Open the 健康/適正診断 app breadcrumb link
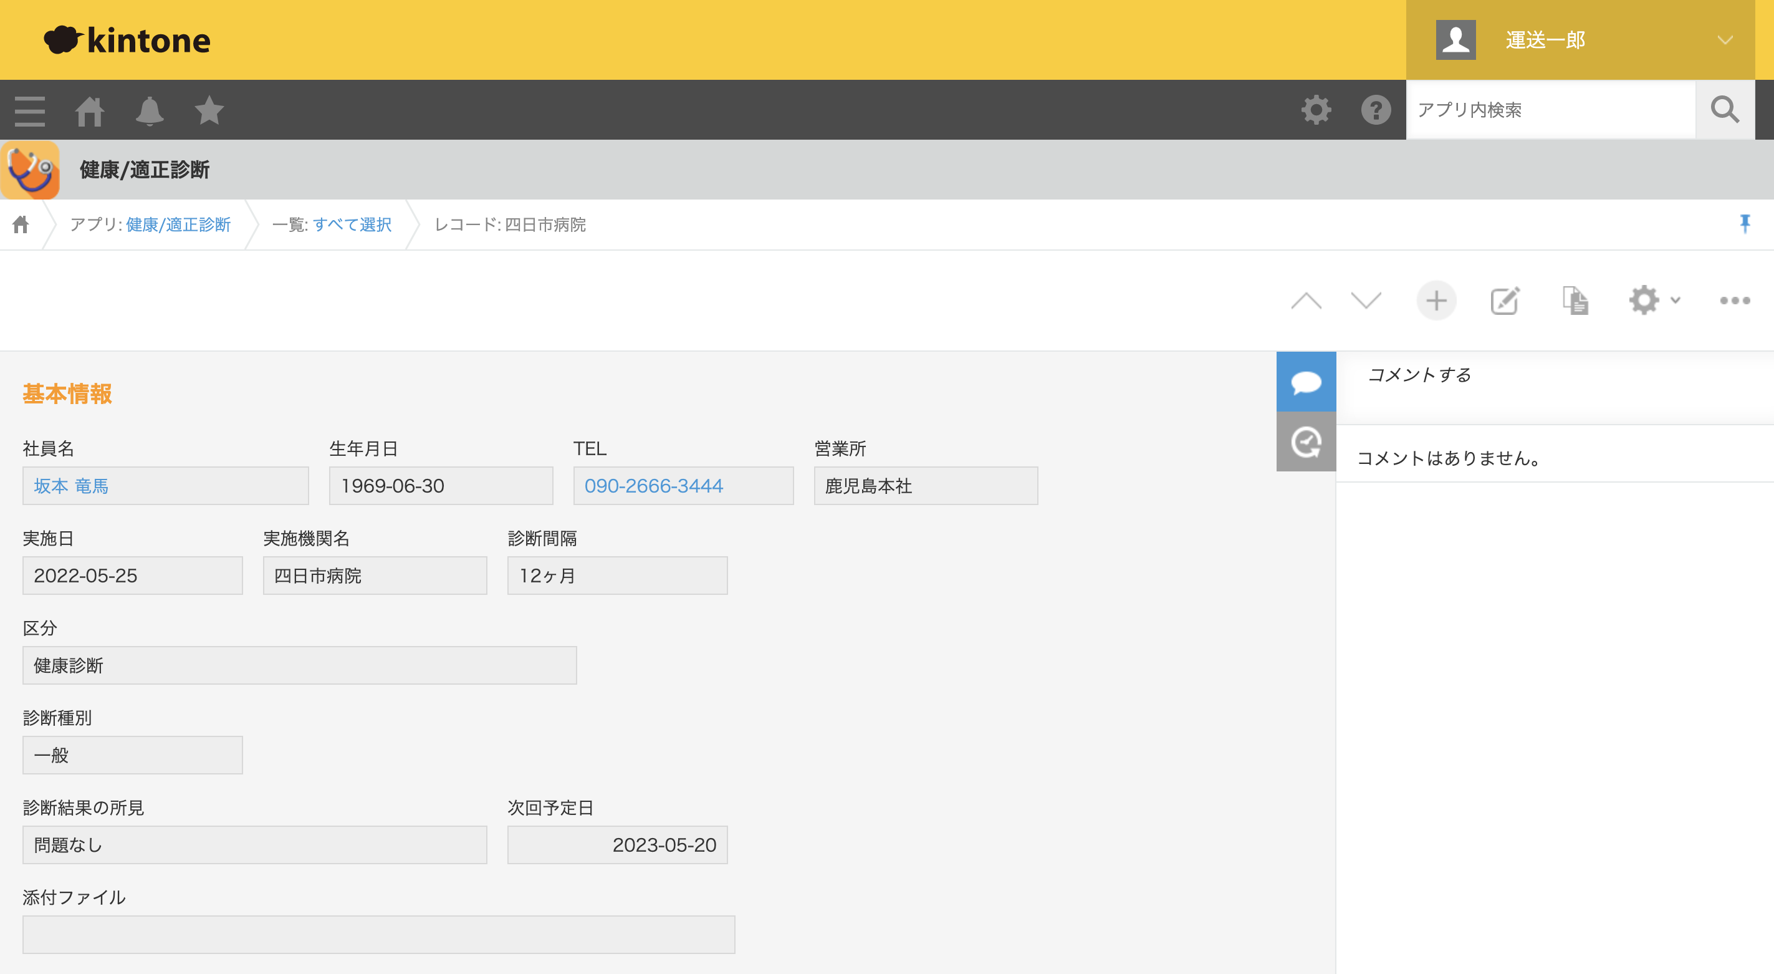This screenshot has height=974, width=1774. point(178,224)
